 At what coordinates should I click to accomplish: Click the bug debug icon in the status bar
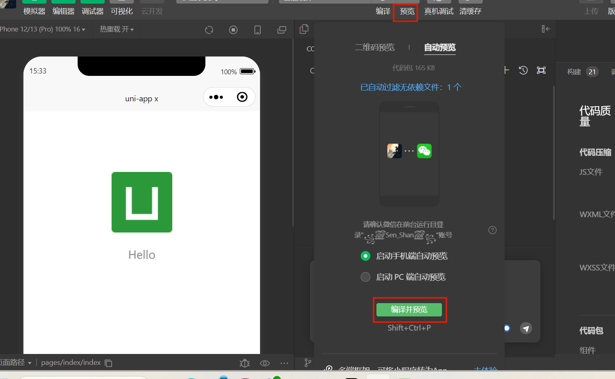click(x=245, y=363)
